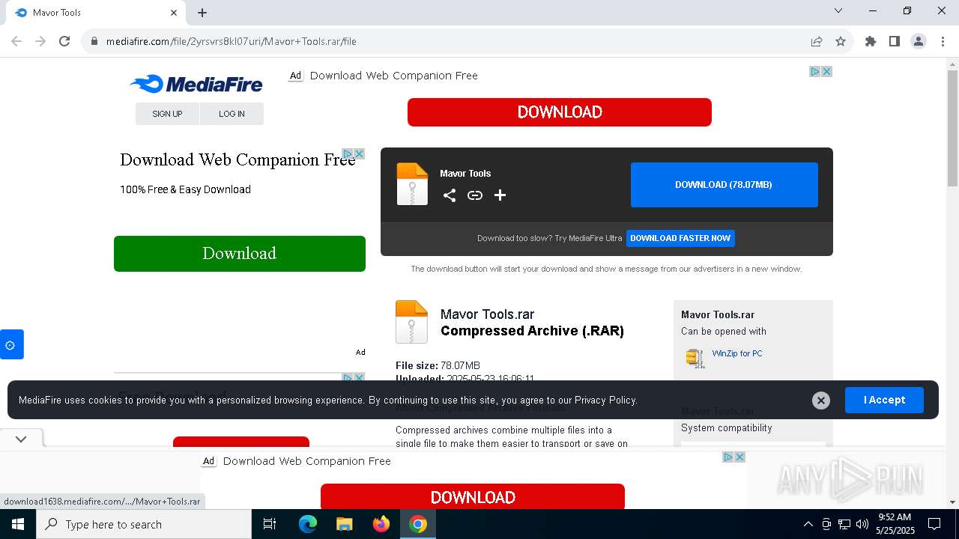Launch Firefox from taskbar
Screen dimensions: 959x539
381,524
